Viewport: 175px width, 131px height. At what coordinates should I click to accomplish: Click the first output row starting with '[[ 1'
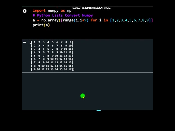coord(51,42)
